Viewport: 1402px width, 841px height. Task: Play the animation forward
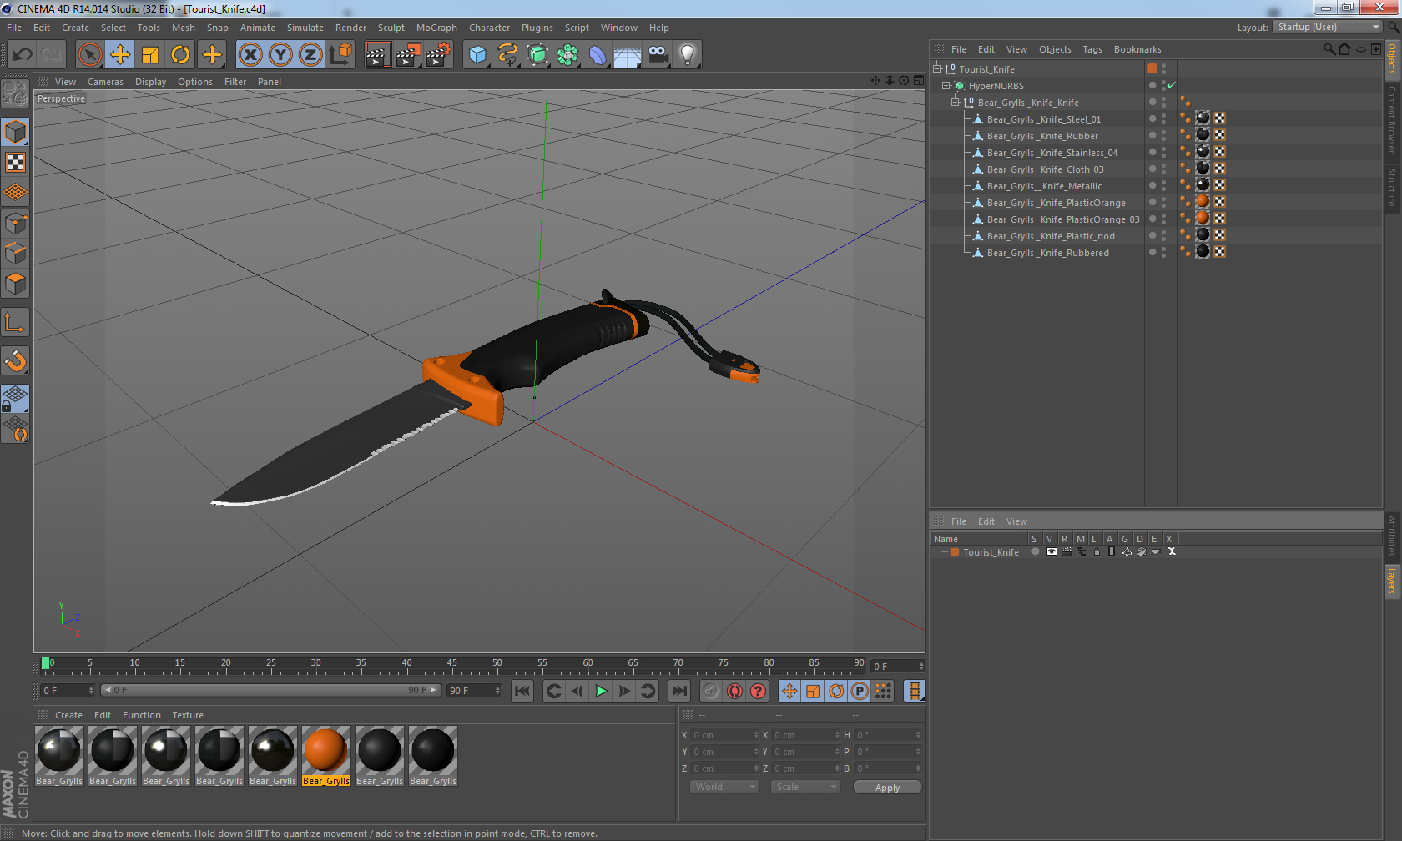601,691
